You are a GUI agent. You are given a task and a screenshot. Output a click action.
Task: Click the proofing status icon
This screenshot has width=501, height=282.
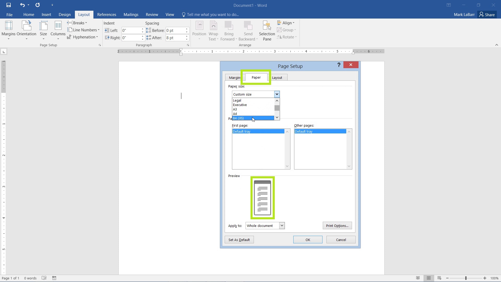tap(44, 278)
